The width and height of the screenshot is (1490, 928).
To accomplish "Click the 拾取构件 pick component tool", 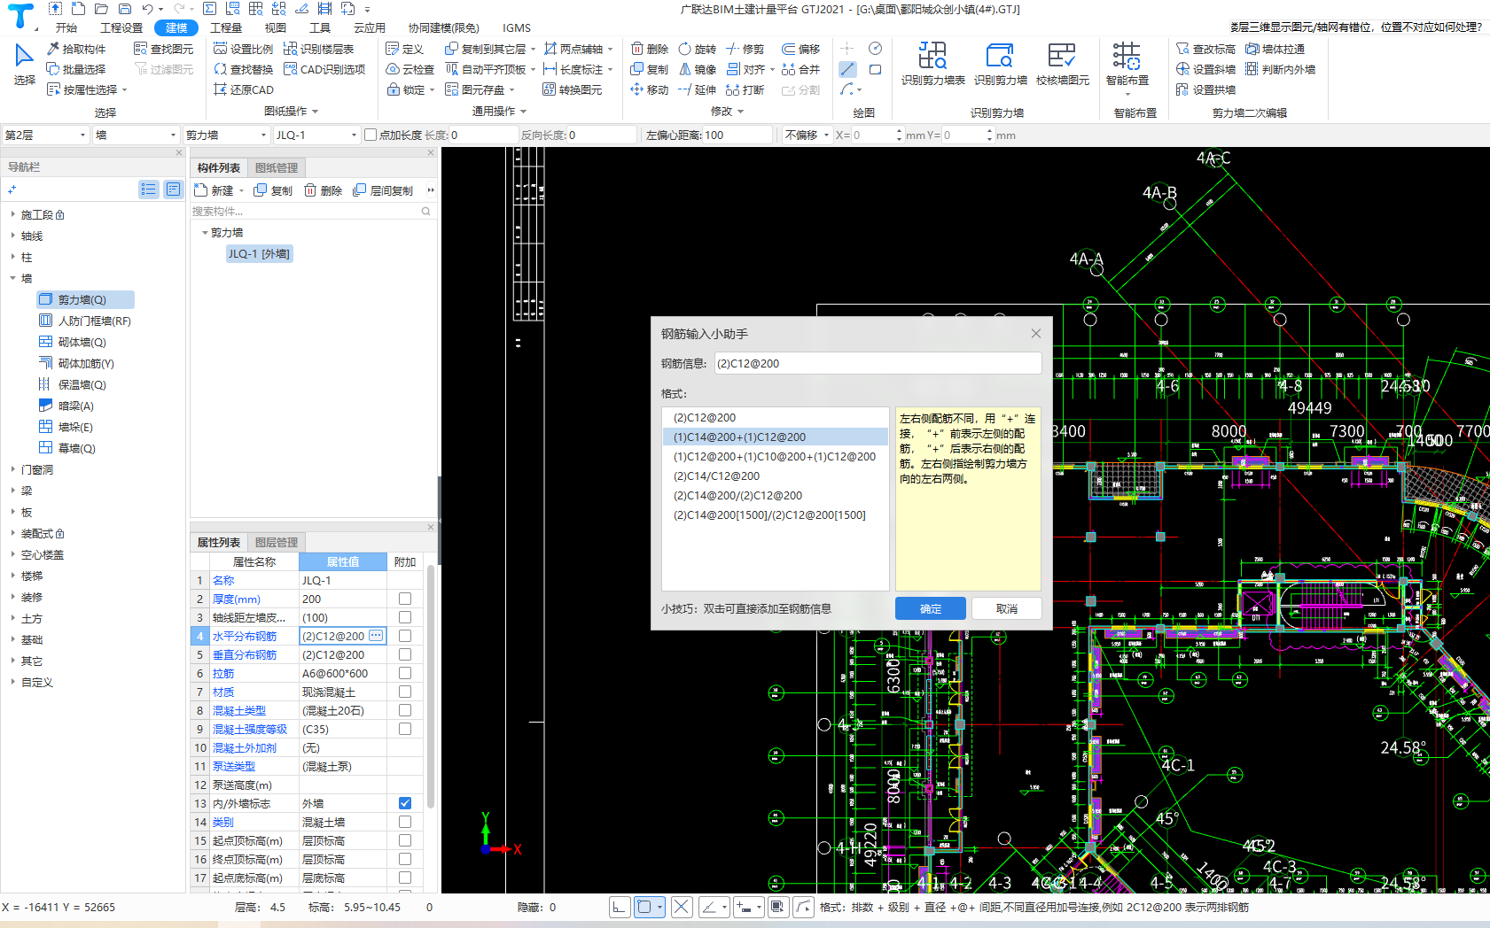I will click(x=76, y=49).
